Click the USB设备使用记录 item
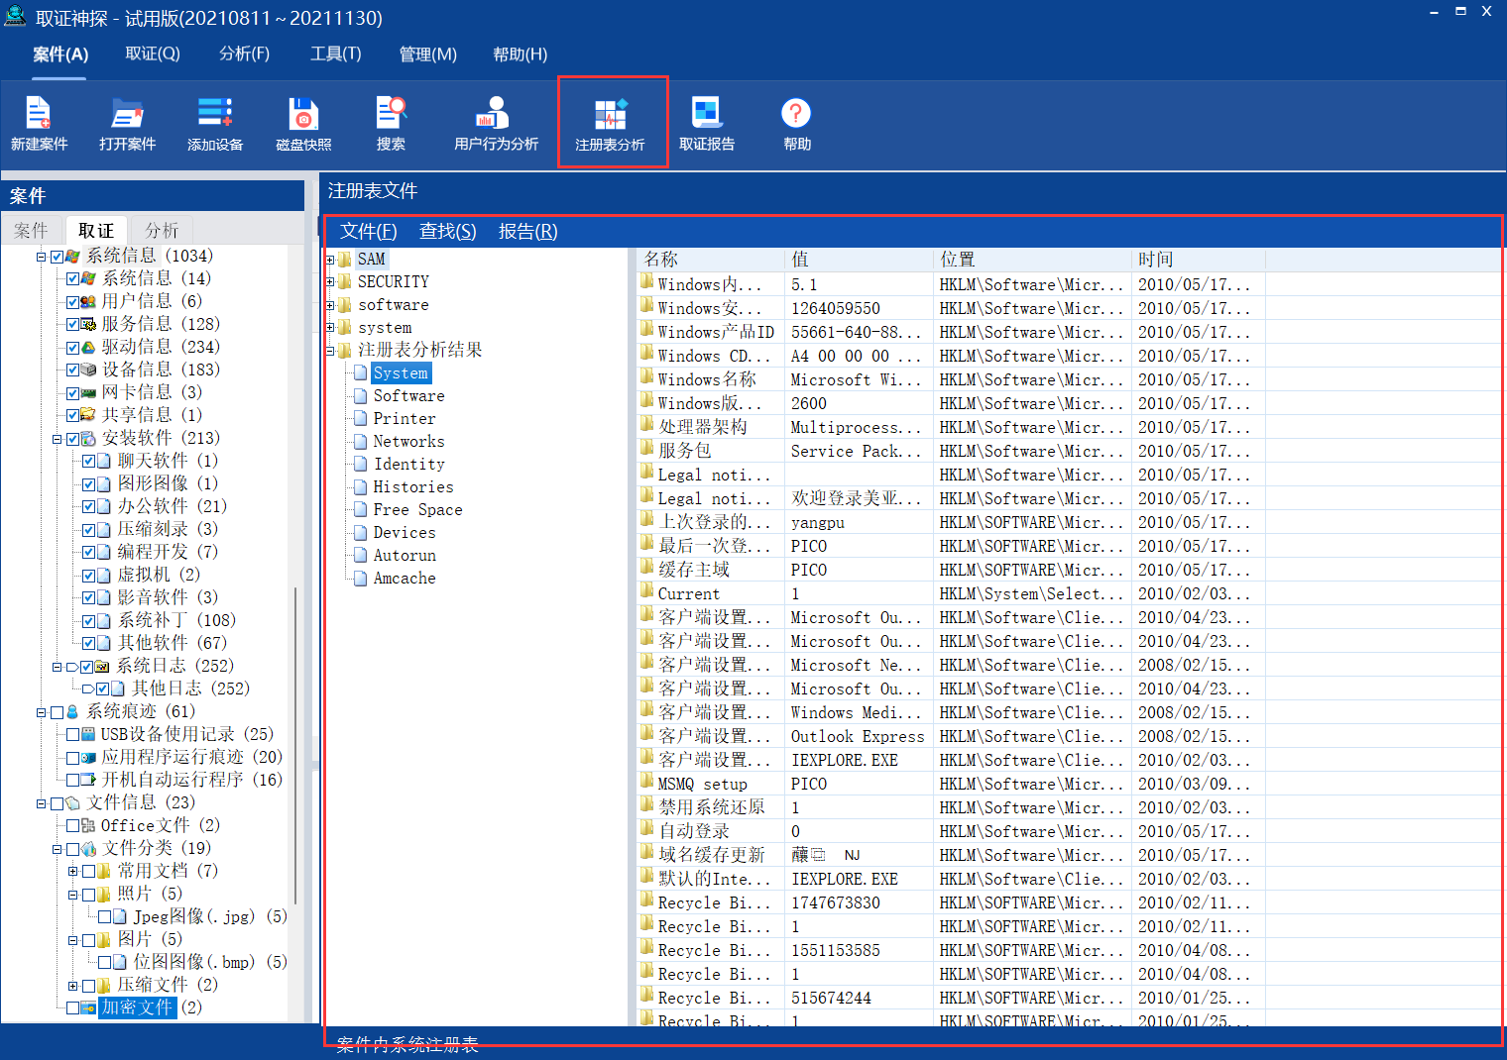 click(186, 734)
